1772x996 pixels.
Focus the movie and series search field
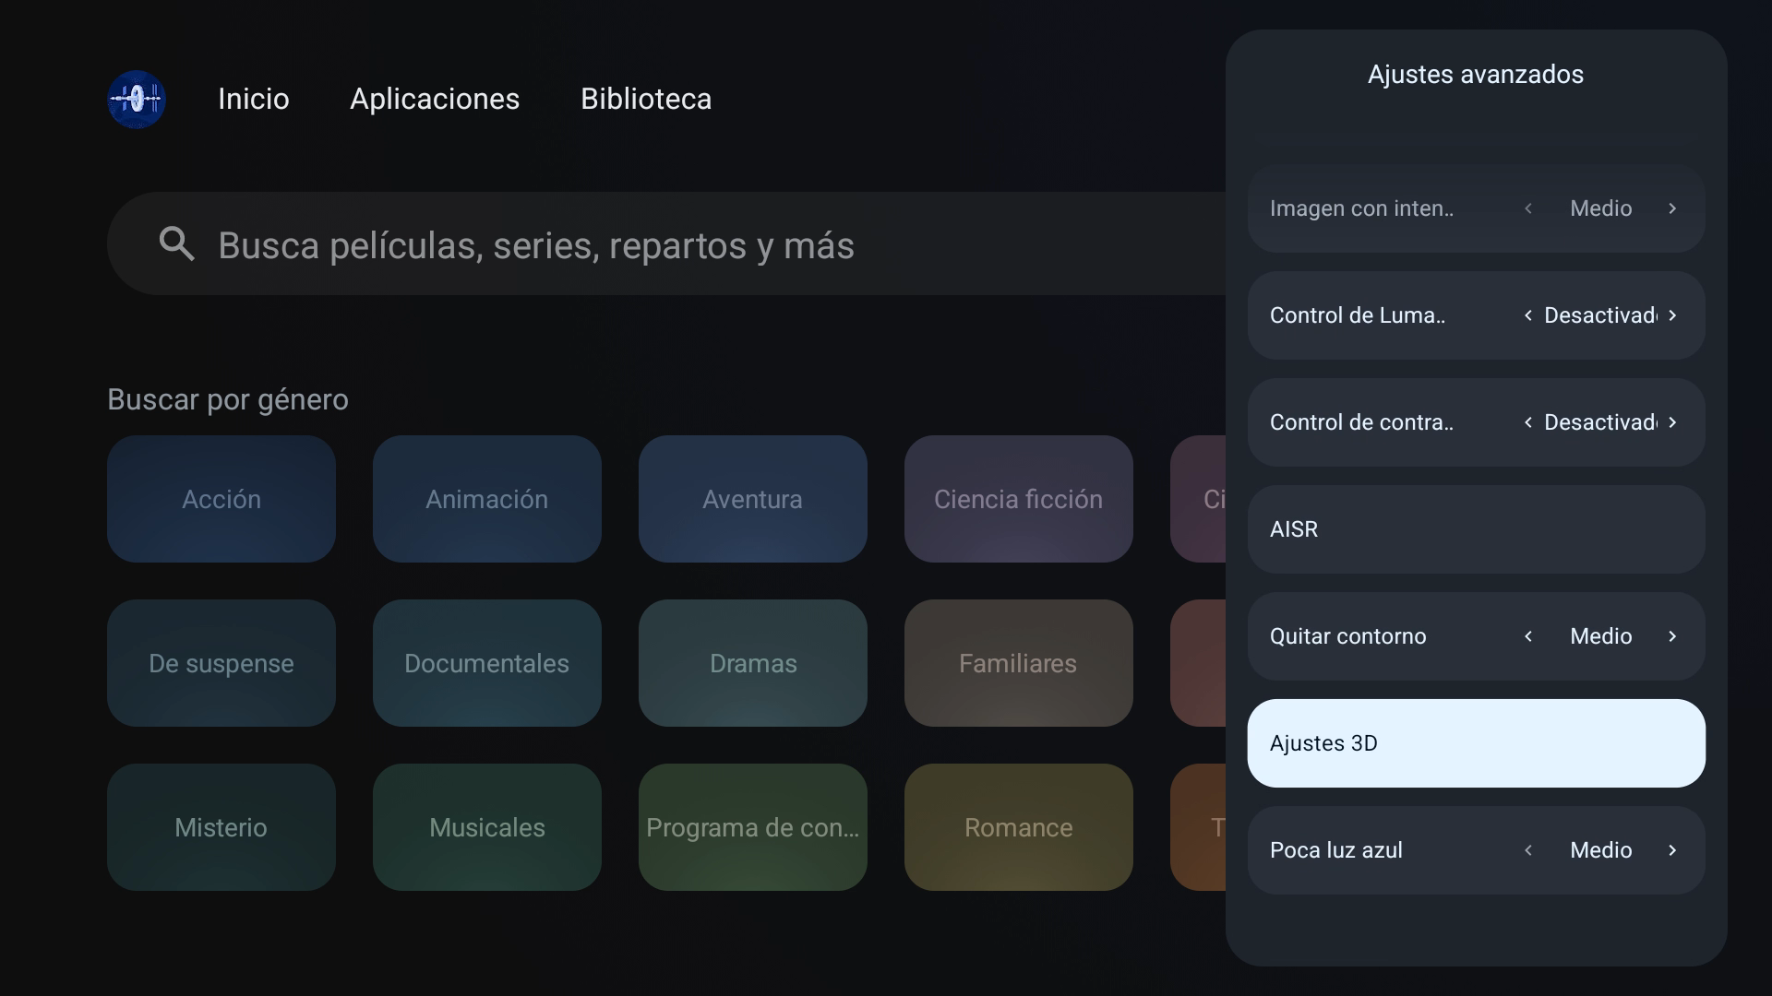pyautogui.click(x=646, y=244)
